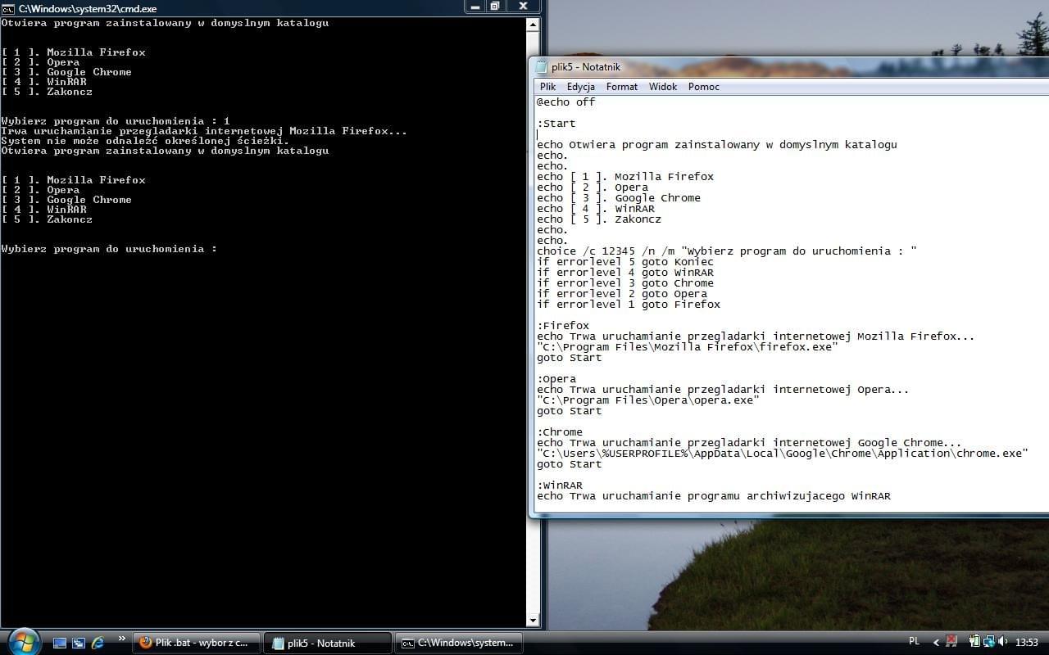1049x655 pixels.
Task: Click the ':Chrome' label line
Action: pyautogui.click(x=560, y=432)
